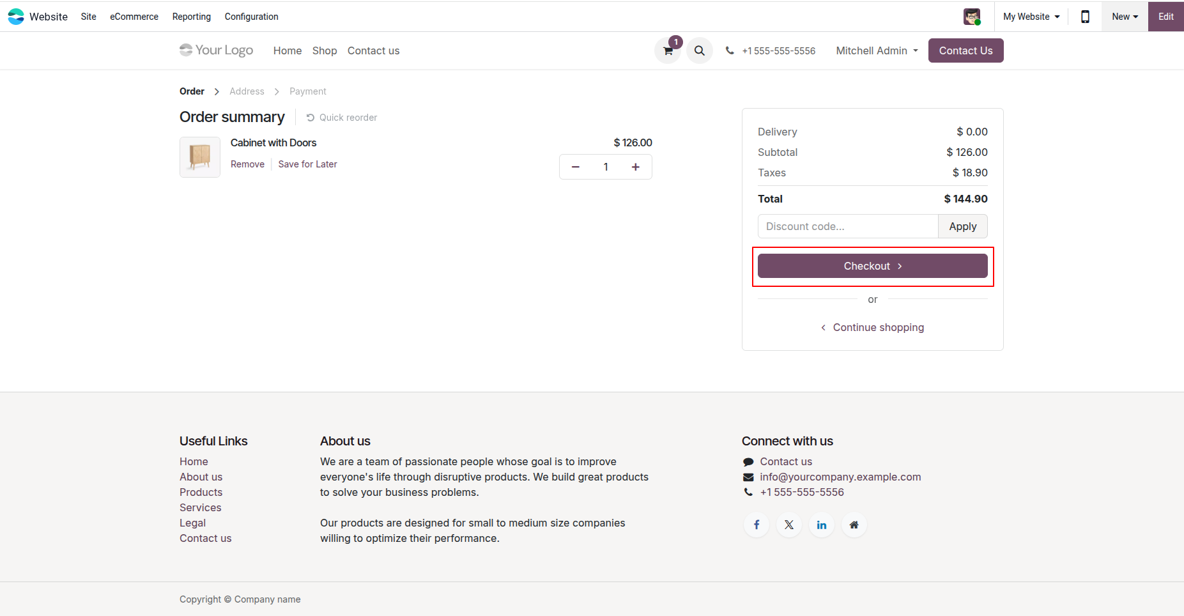This screenshot has height=616, width=1184.
Task: Click Contact us under Connect with us
Action: tap(786, 461)
